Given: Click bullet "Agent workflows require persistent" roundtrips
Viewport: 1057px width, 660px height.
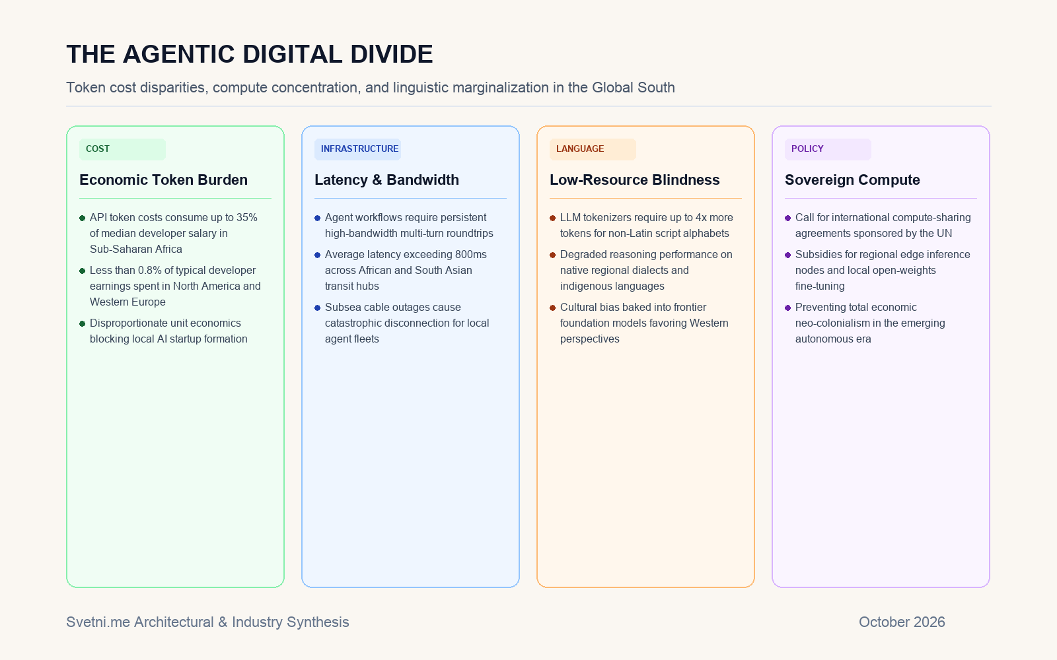Looking at the screenshot, I should (x=404, y=225).
